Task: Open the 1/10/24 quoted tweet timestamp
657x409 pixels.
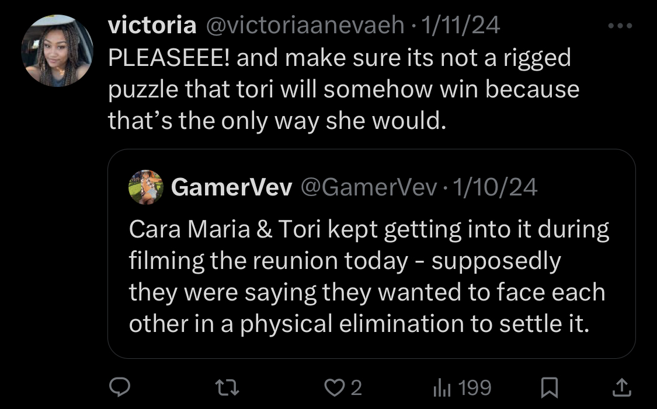Action: [495, 187]
